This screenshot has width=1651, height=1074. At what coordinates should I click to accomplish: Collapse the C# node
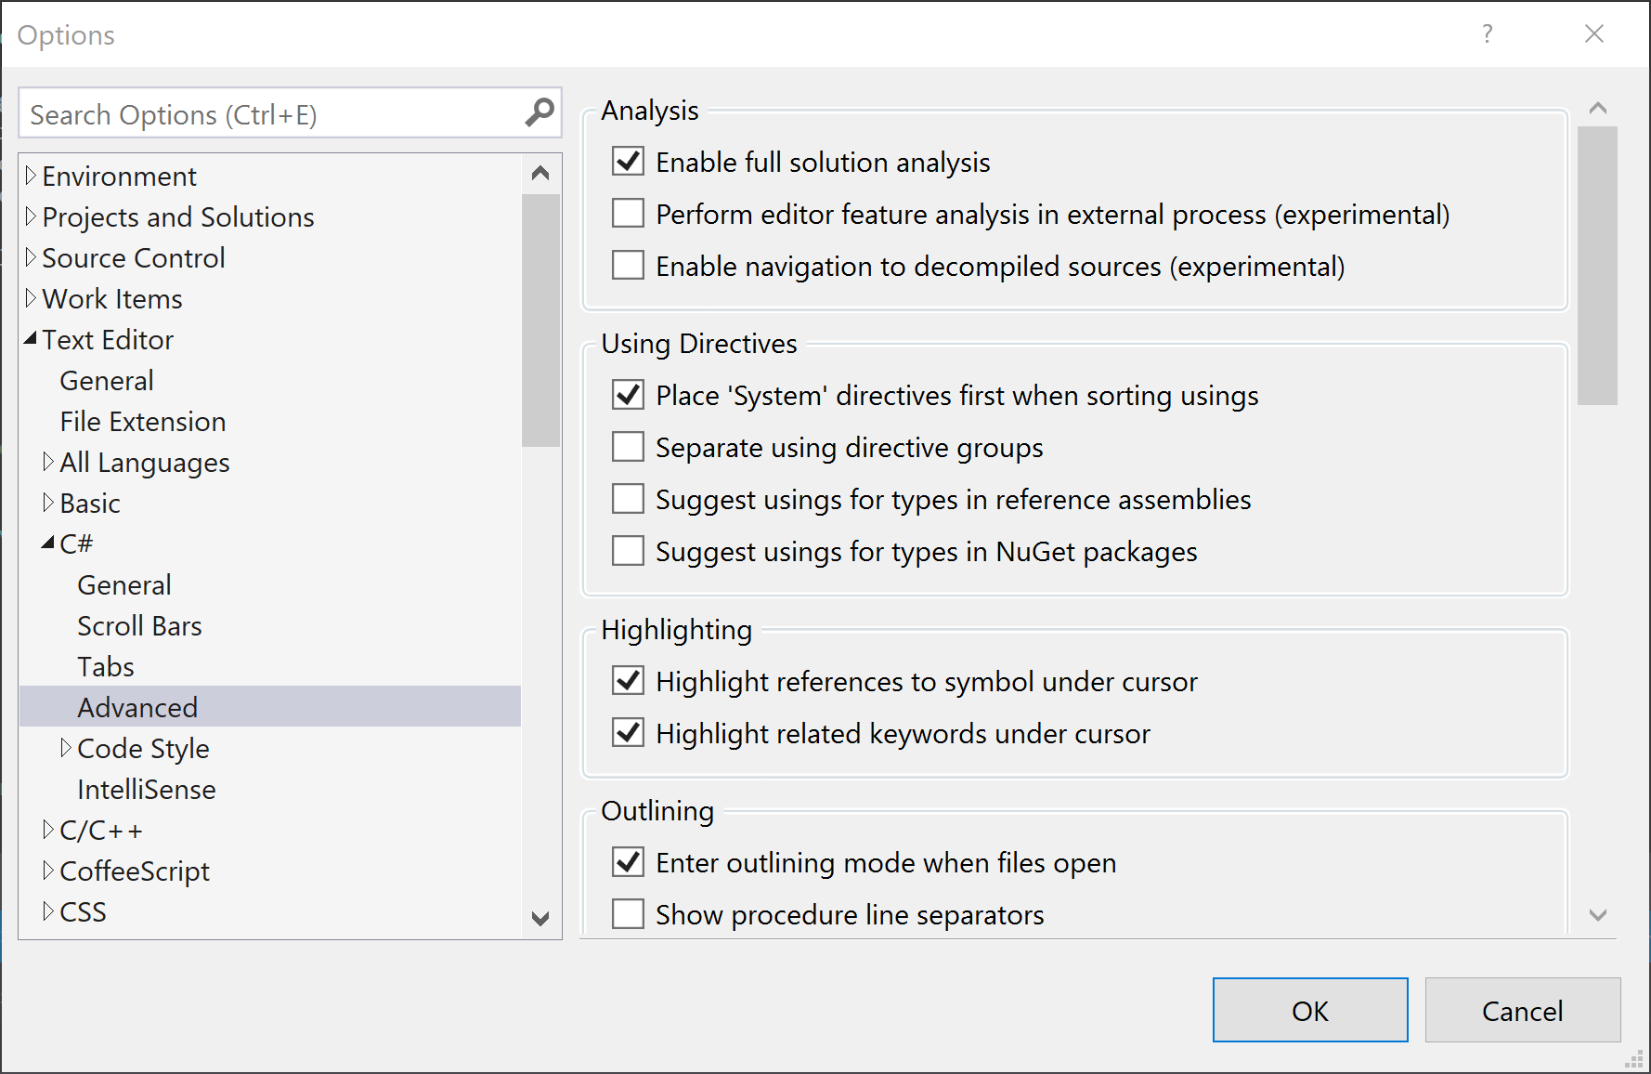(48, 544)
